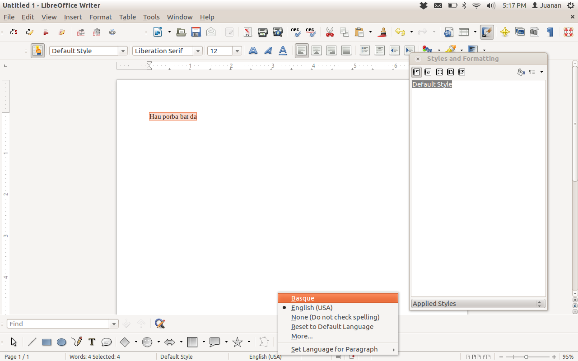Adjust the zoom slider in status bar

526,356
